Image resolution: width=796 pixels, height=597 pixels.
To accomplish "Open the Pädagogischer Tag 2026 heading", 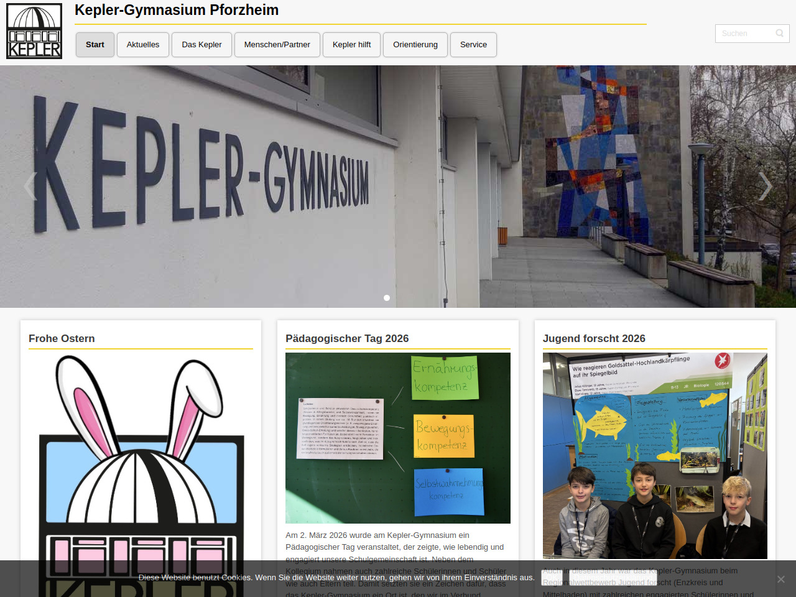I will coord(347,338).
